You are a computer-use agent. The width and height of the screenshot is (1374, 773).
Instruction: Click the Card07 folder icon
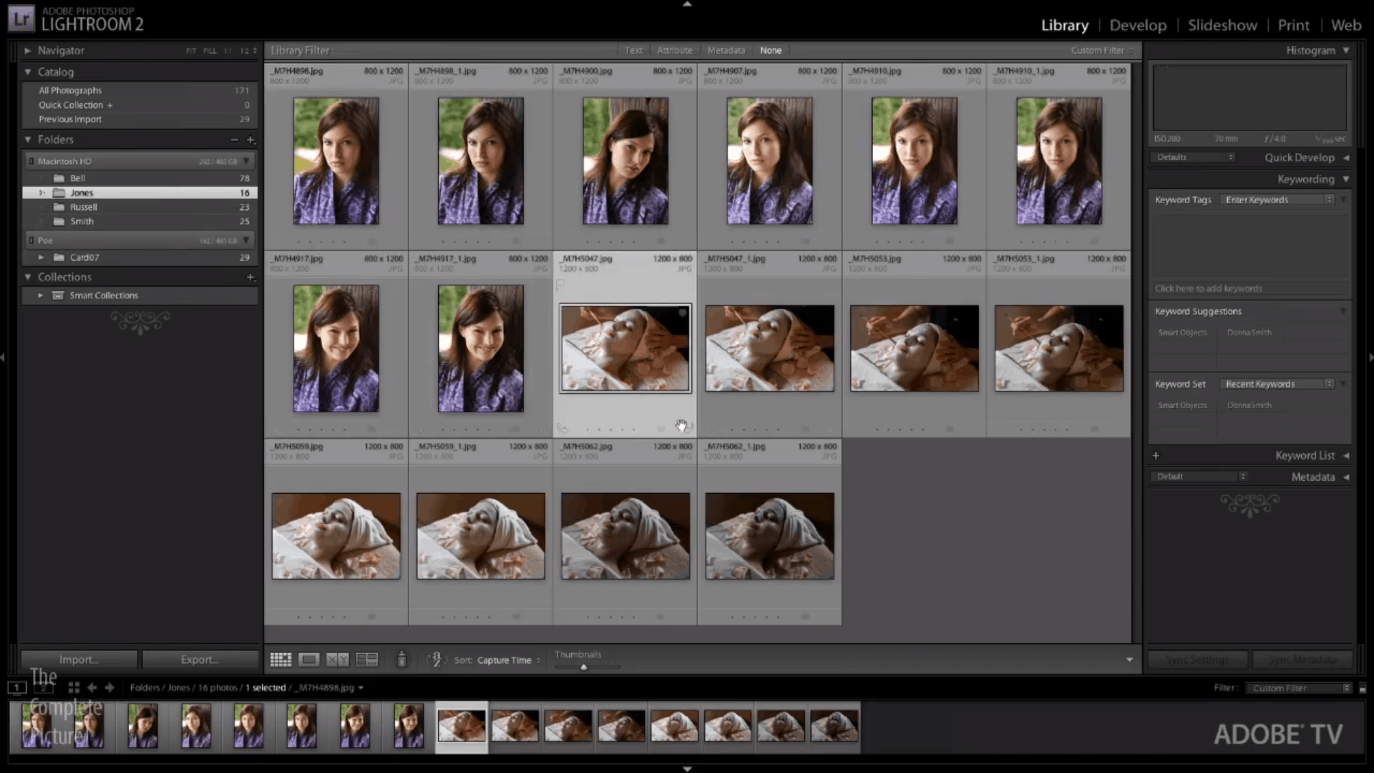click(59, 257)
